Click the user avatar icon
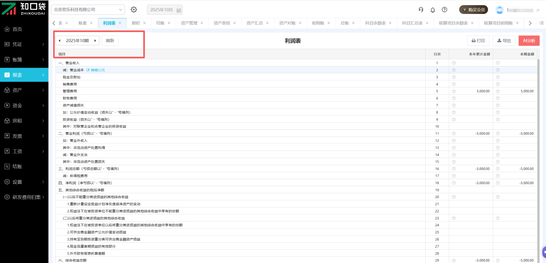This screenshot has width=546, height=263. [x=499, y=10]
